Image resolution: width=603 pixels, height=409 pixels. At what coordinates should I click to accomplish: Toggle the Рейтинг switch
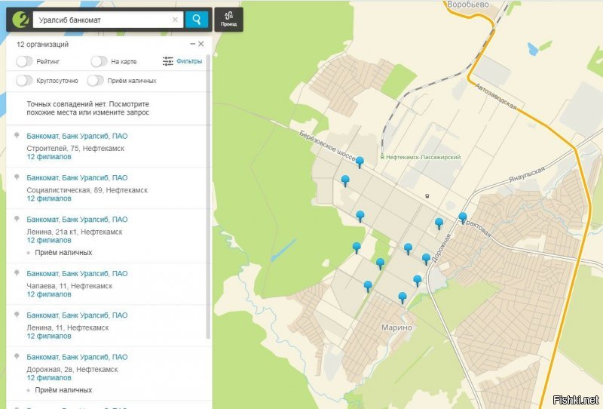24,61
